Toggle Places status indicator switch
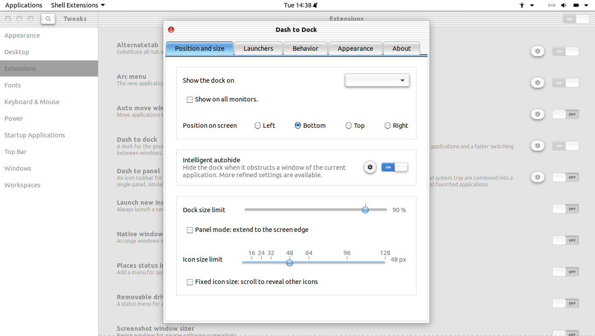The width and height of the screenshot is (595, 336). [566, 272]
